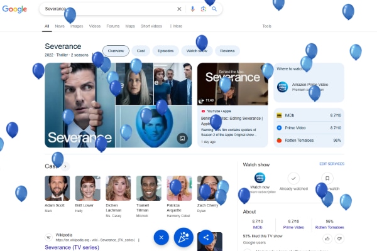The height and width of the screenshot is (251, 377).
Task: Start voice search with microphone icon
Action: coord(192,9)
